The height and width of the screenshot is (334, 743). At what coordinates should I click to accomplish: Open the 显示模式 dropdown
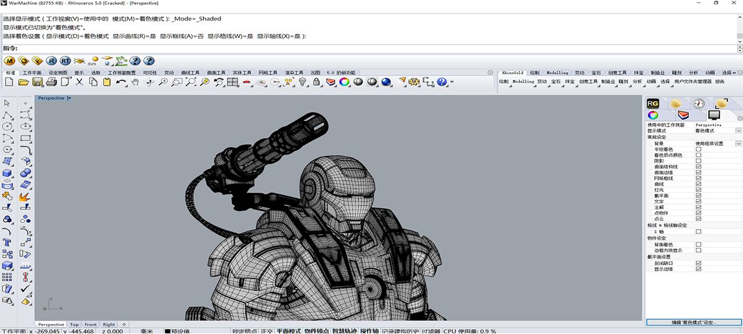point(738,131)
